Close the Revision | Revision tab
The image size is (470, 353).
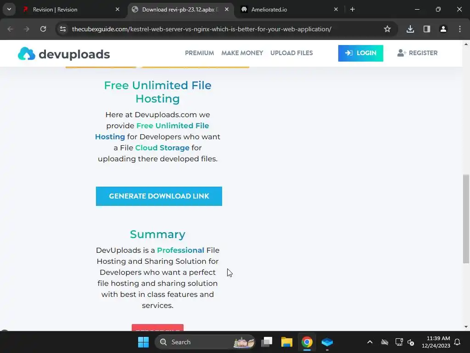point(117,10)
